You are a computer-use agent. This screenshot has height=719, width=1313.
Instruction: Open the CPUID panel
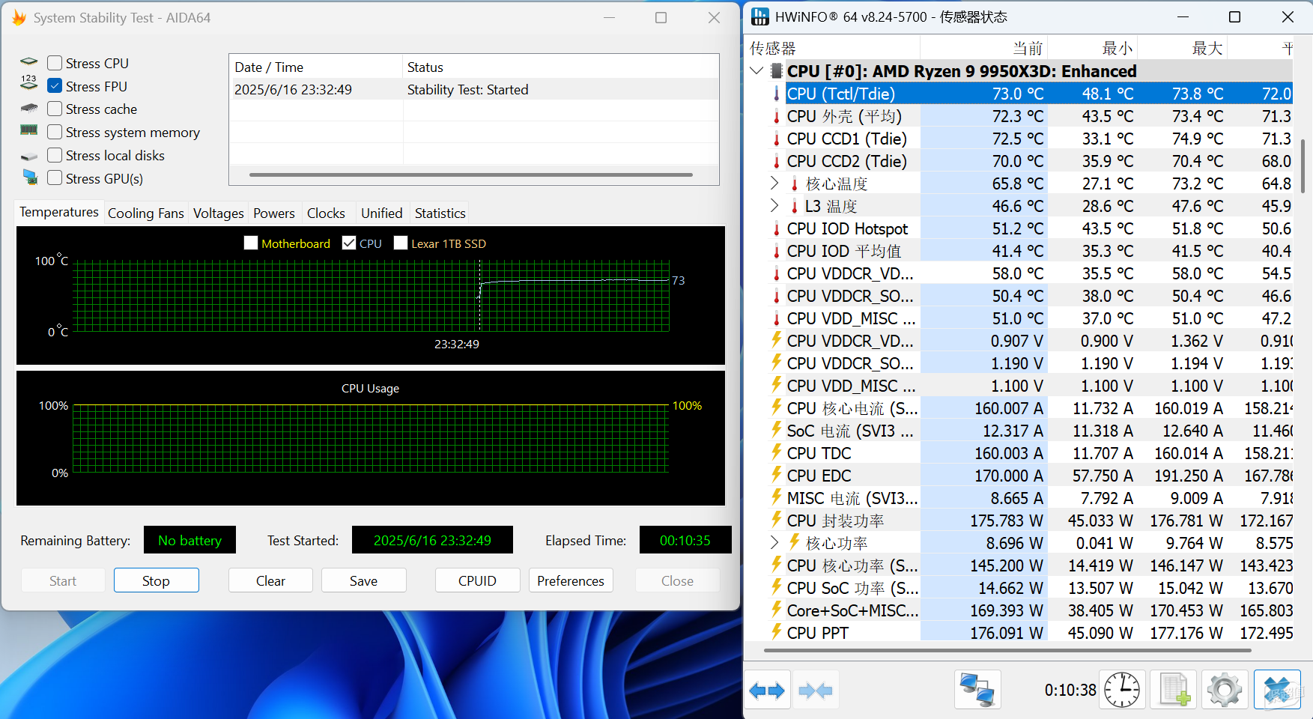[477, 580]
